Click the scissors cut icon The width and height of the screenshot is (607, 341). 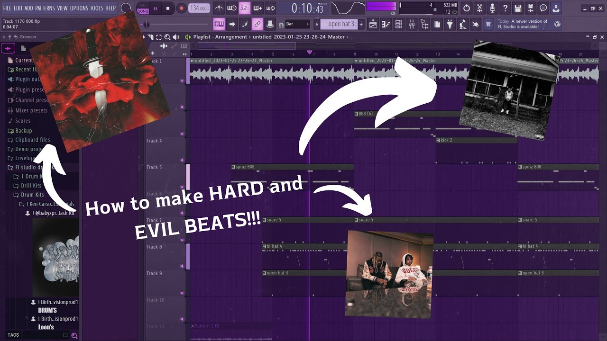[479, 8]
